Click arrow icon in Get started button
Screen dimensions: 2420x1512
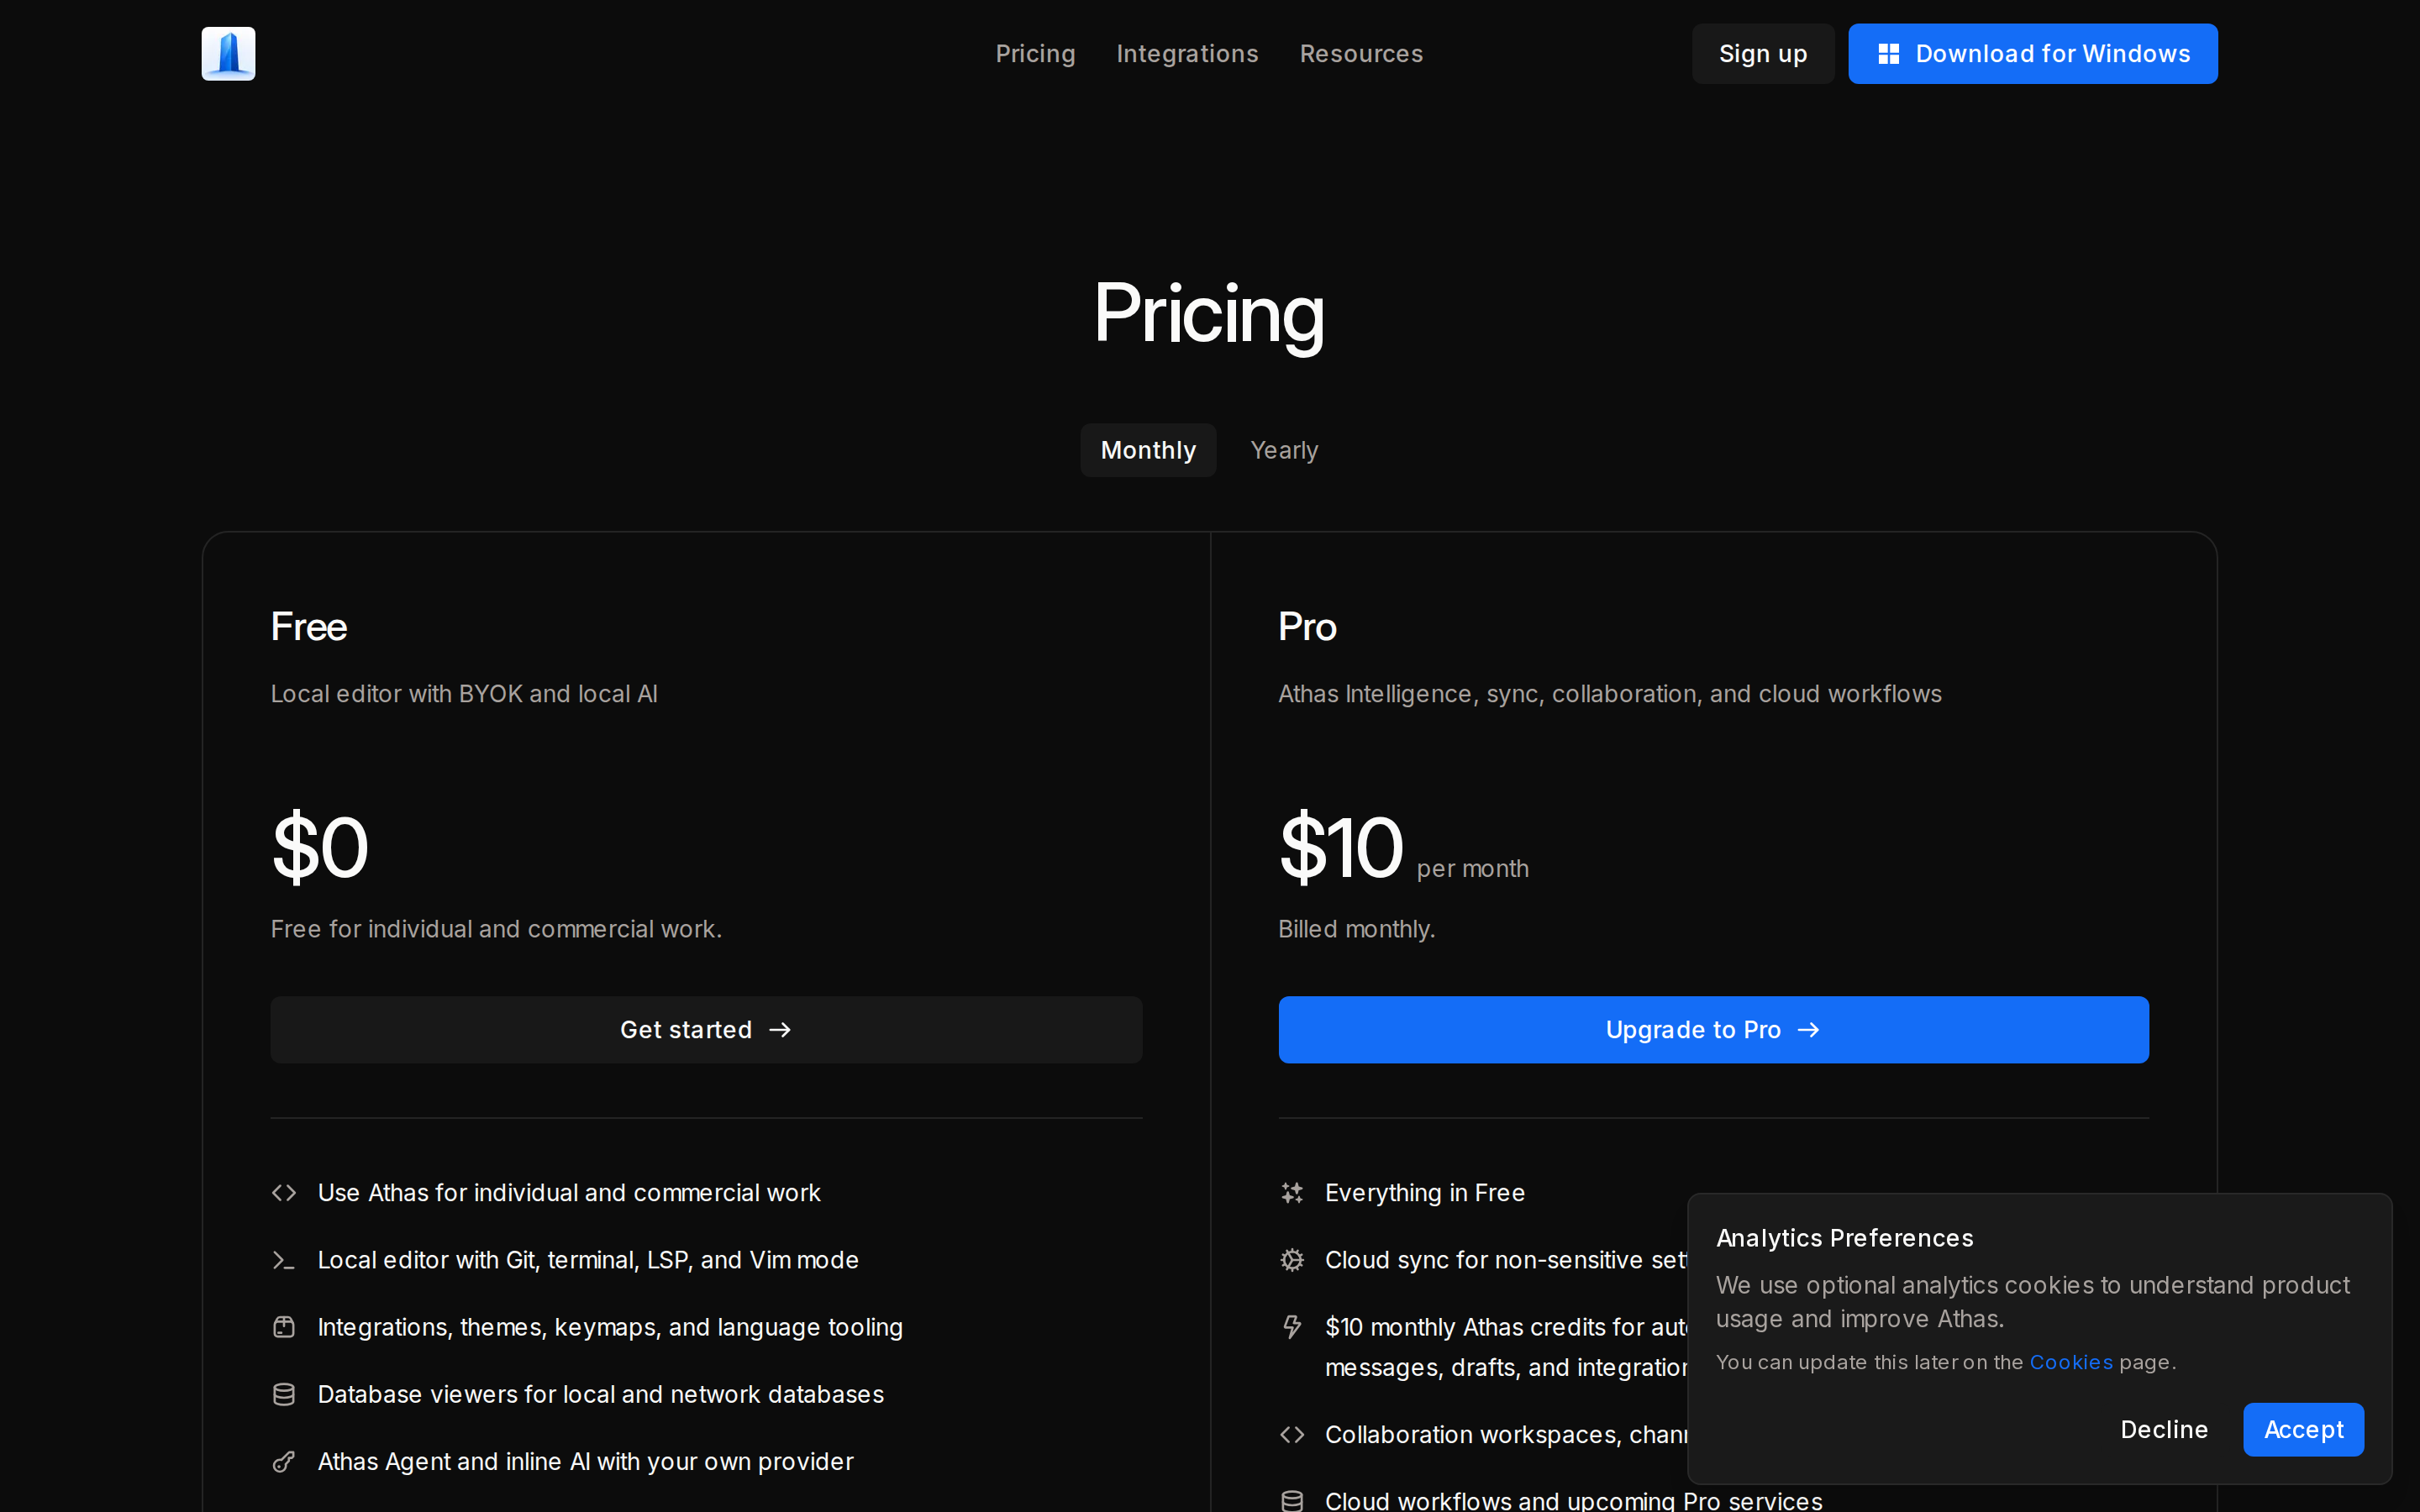pyautogui.click(x=780, y=1030)
